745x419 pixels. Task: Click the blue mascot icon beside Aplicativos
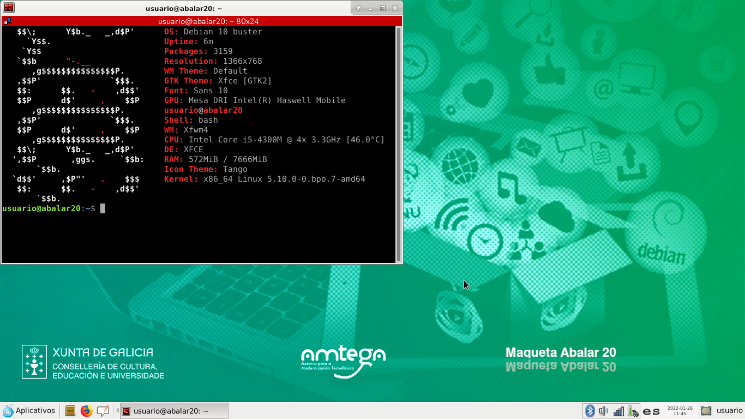(x=8, y=410)
